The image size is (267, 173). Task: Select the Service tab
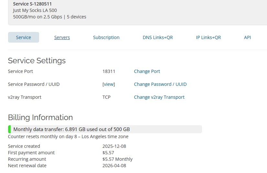tap(23, 37)
